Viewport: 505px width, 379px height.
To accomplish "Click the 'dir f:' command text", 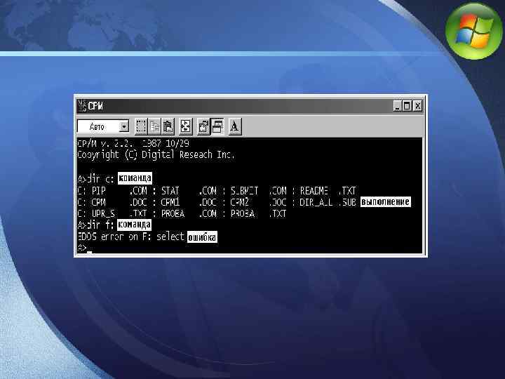I will 101,225.
